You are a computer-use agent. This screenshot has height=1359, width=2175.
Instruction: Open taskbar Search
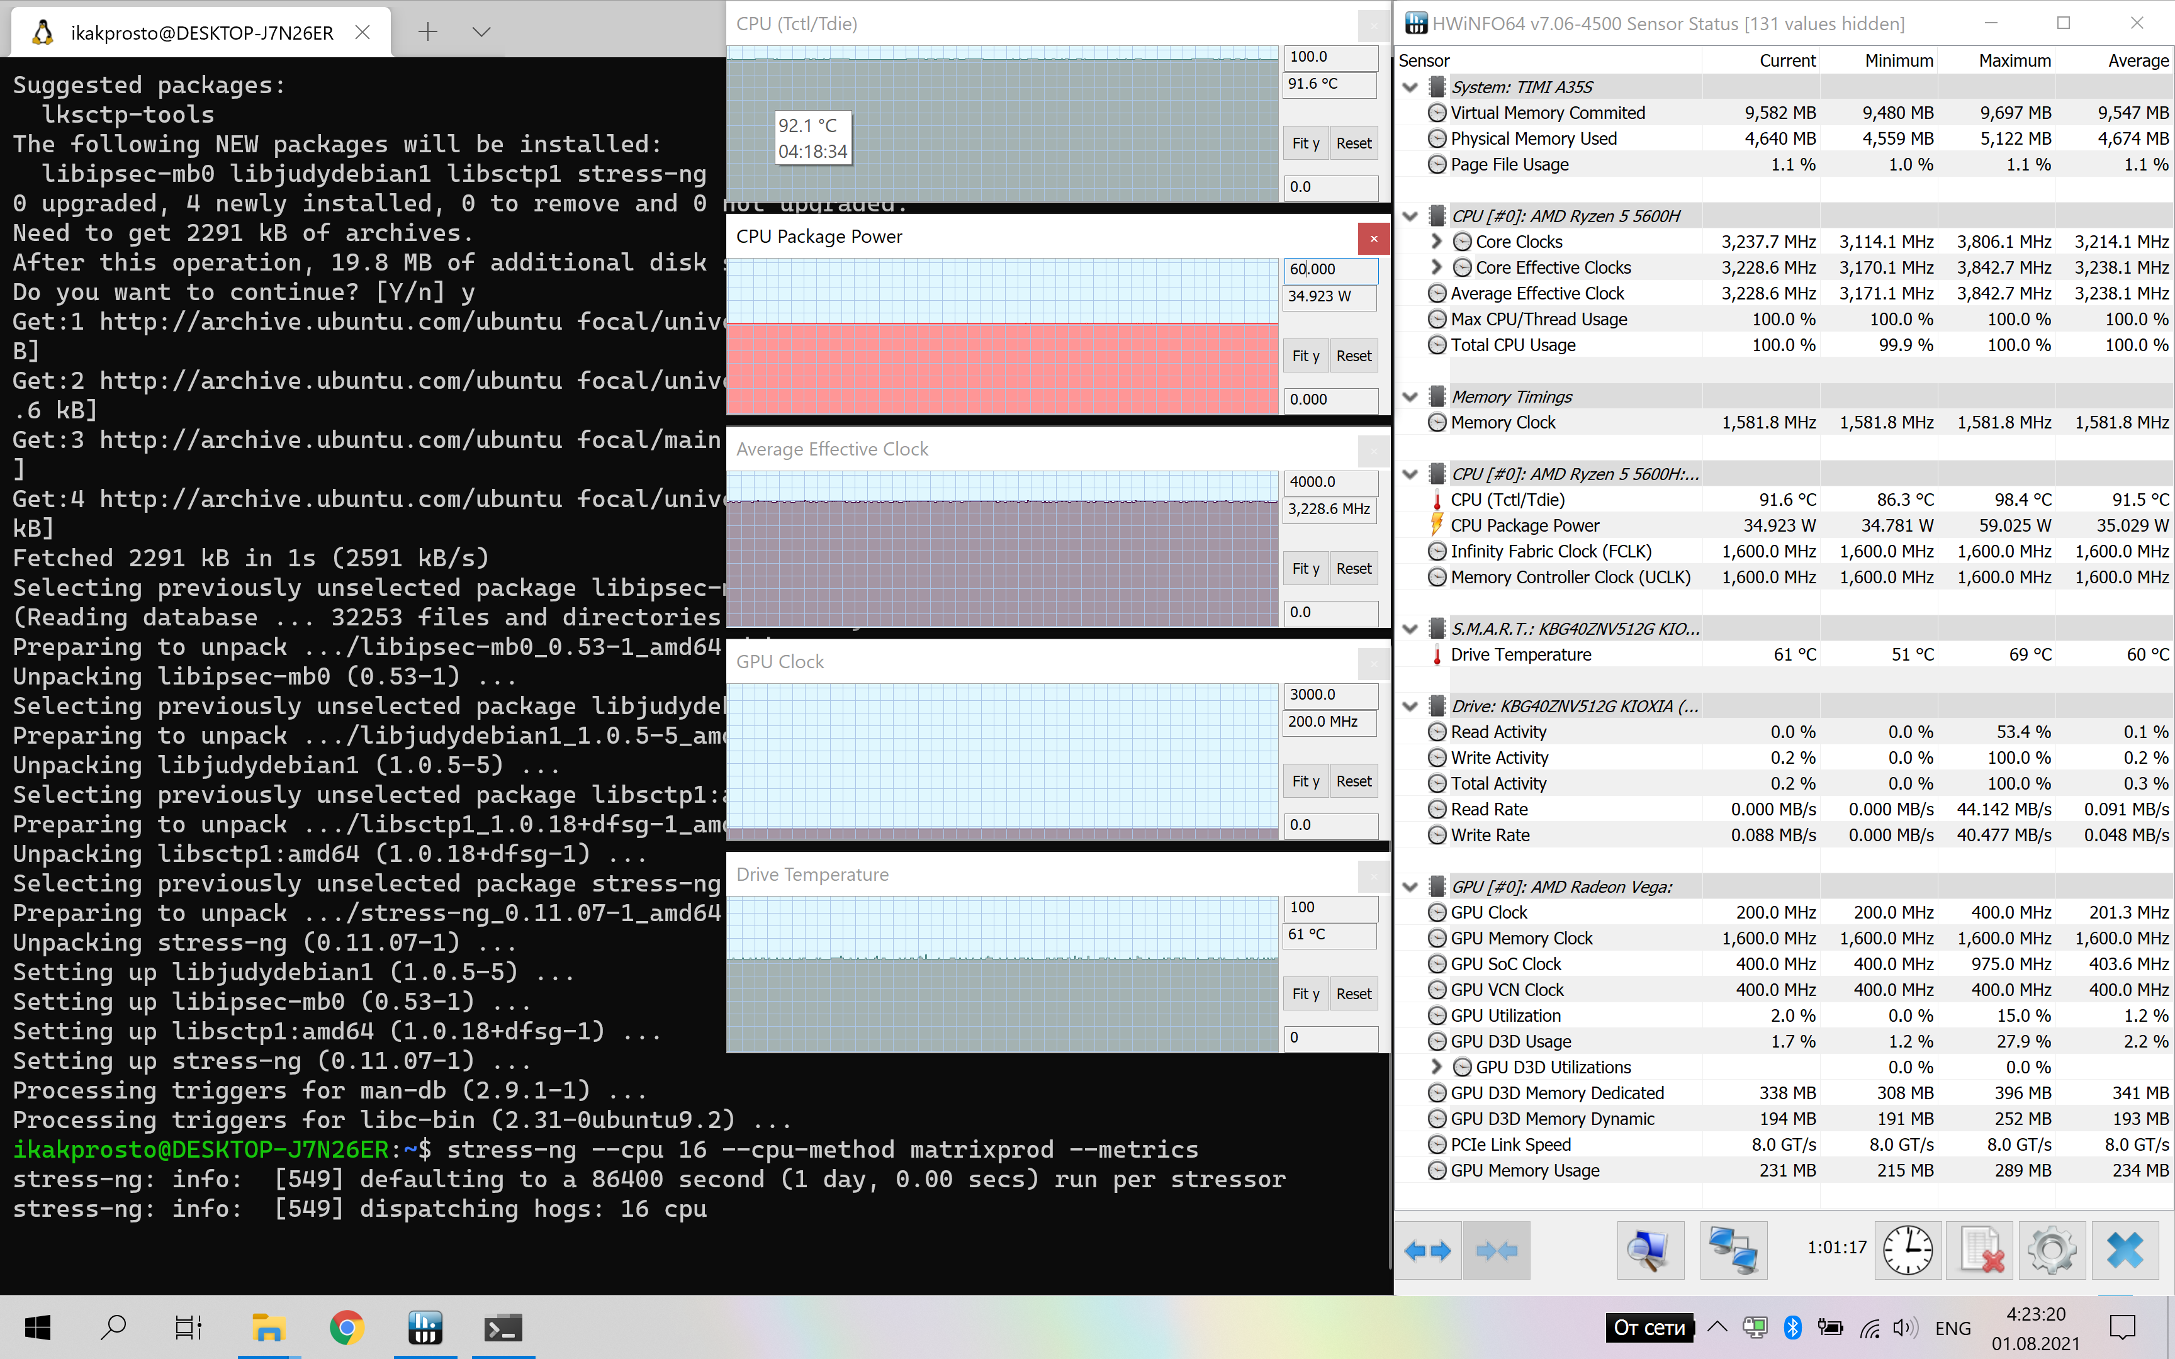click(113, 1328)
